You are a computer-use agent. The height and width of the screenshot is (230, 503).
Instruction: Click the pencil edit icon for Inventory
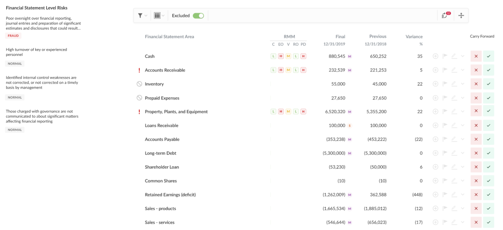pyautogui.click(x=454, y=84)
